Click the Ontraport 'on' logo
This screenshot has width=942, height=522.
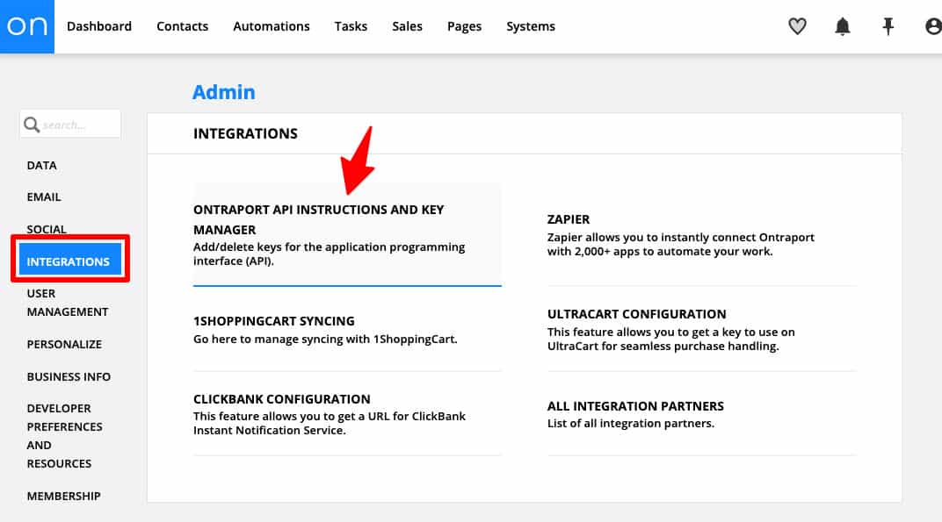[x=27, y=26]
